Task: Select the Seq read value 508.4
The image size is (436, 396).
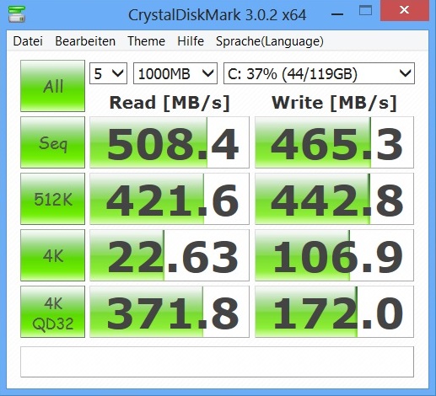Action: pyautogui.click(x=170, y=142)
